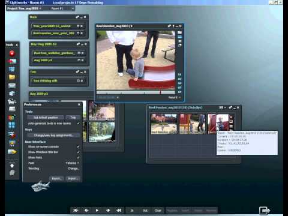
Task: Toggle Show Windows title bar checkmark
Action: [79, 152]
